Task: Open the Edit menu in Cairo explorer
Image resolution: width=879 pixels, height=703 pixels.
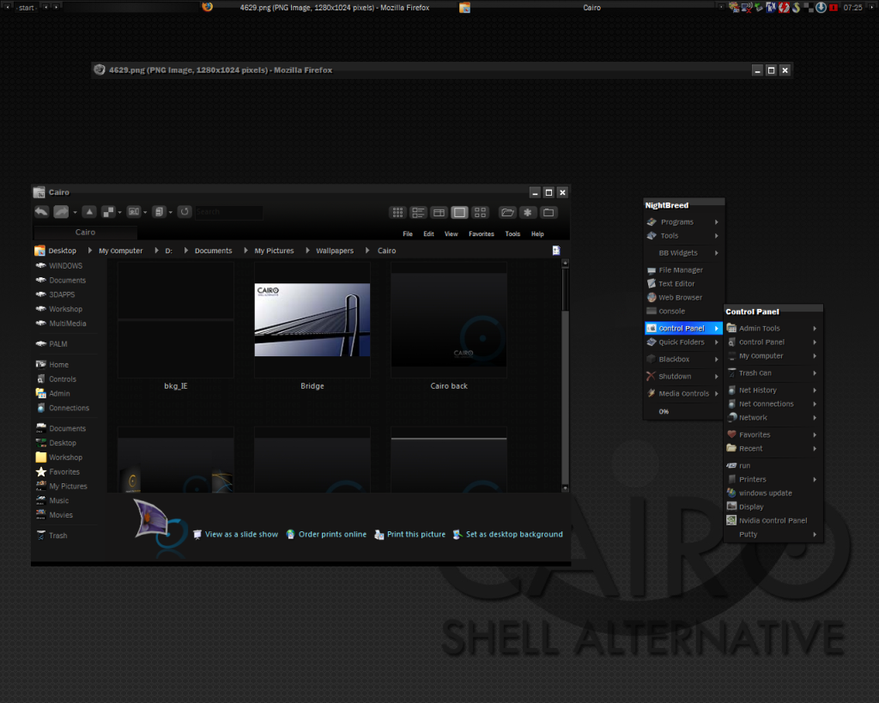Action: click(x=428, y=233)
